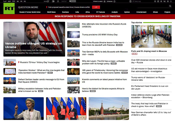This screenshot has height=121, width=175.
Task: Open Indian defense stocks surge story
Action: coord(150,96)
